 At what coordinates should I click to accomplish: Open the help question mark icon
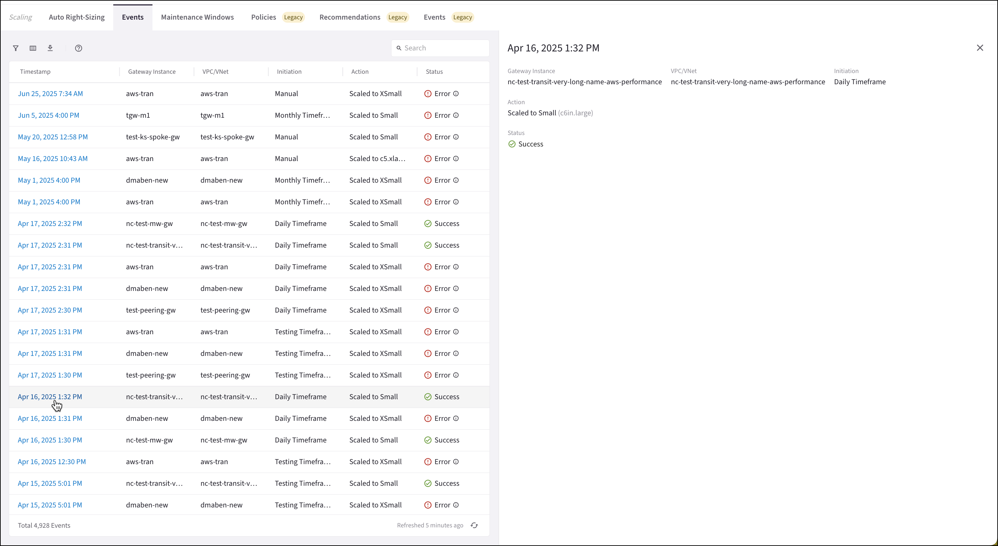click(x=79, y=48)
